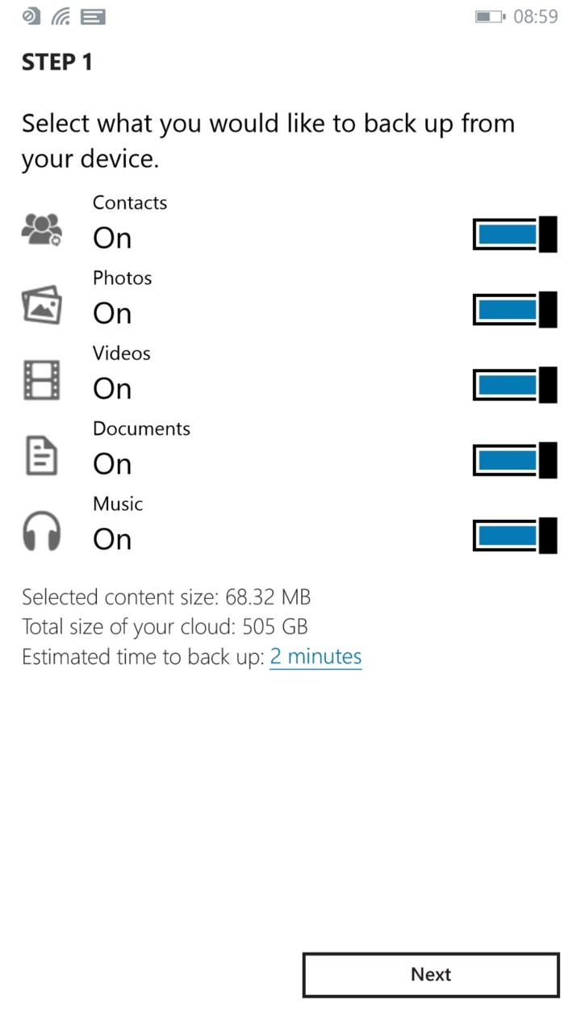
Task: Tap the STEP 1 heading
Action: pyautogui.click(x=57, y=63)
